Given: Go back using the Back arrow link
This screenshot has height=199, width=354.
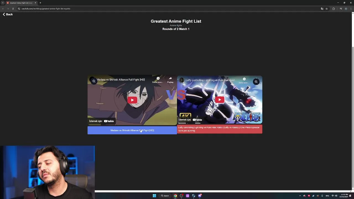Looking at the screenshot, I should (8, 14).
